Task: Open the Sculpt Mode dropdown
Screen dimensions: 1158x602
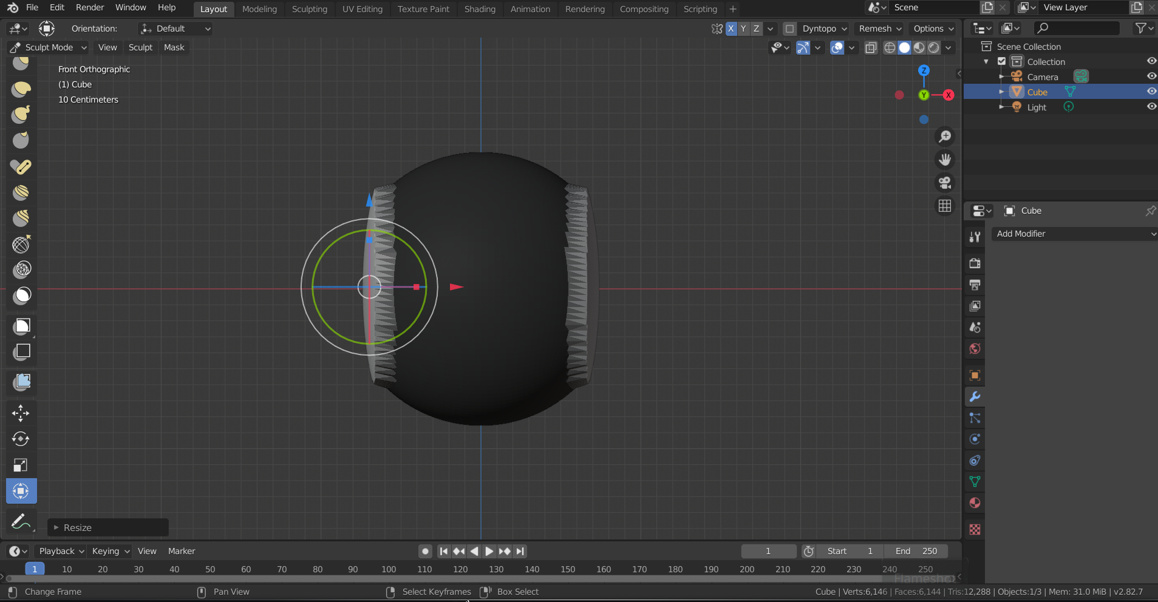Action: coord(49,47)
